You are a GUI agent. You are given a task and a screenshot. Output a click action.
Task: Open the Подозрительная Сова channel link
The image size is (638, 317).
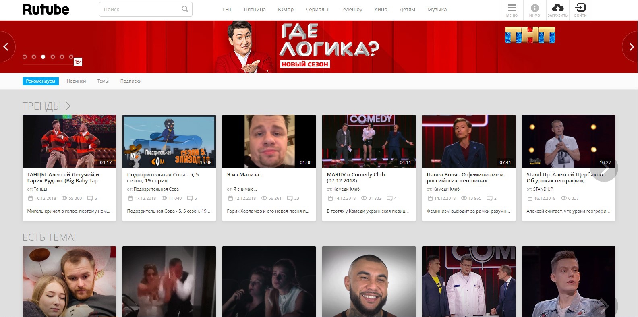click(x=156, y=189)
